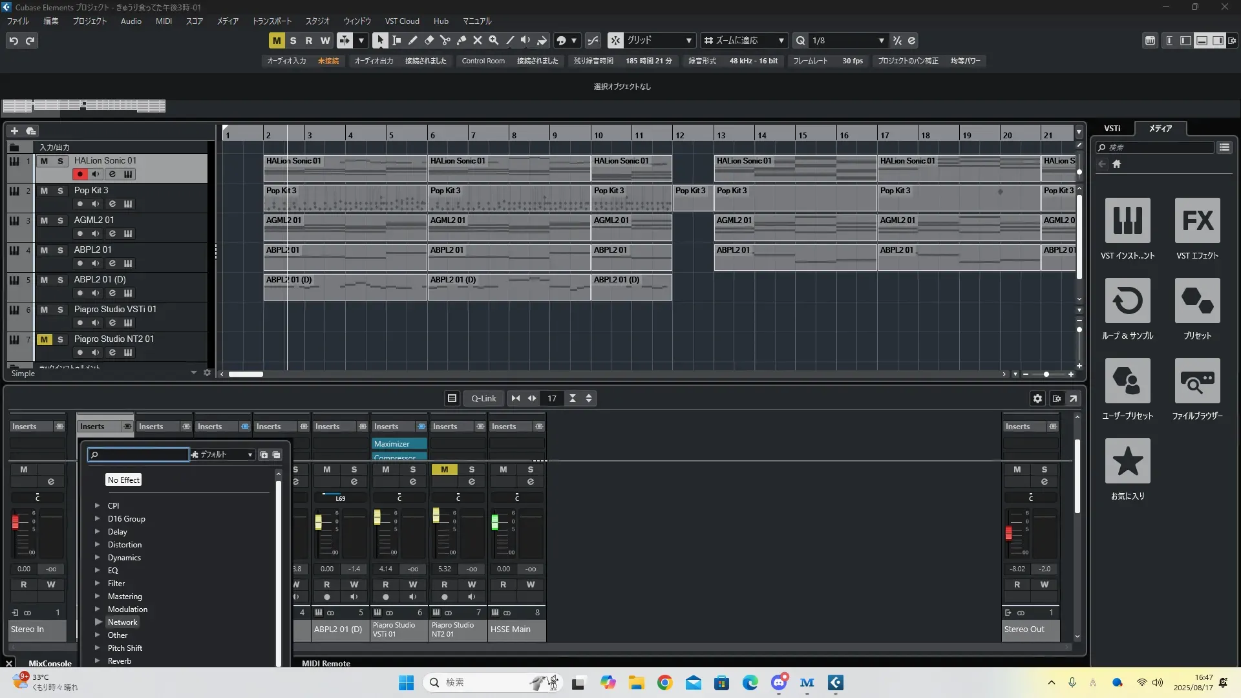Choose No Effect in plugin list
Viewport: 1241px width, 698px height.
click(x=123, y=480)
